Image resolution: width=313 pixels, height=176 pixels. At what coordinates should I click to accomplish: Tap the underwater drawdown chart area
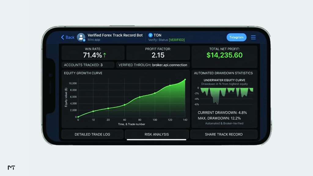point(227,96)
